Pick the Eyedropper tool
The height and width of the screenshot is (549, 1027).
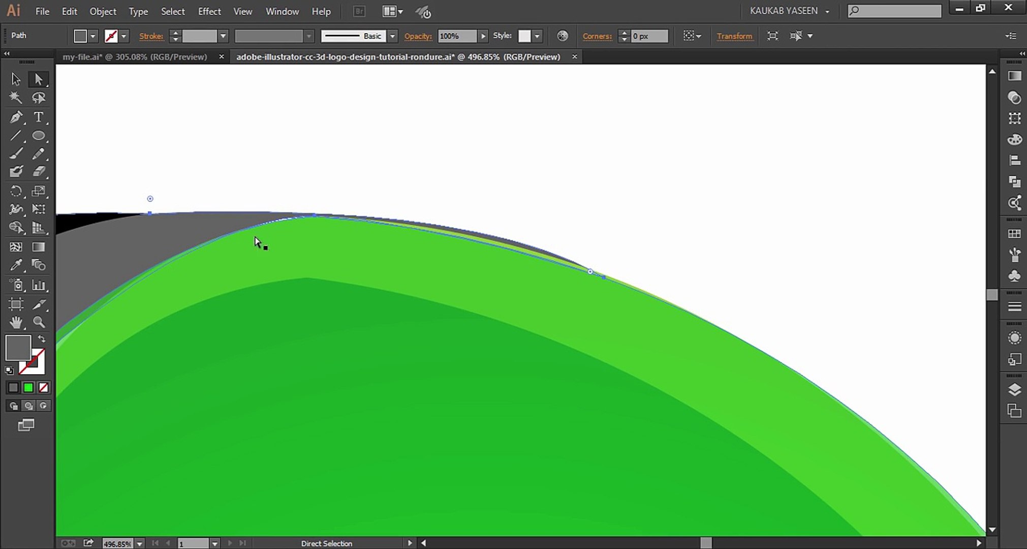pos(16,265)
